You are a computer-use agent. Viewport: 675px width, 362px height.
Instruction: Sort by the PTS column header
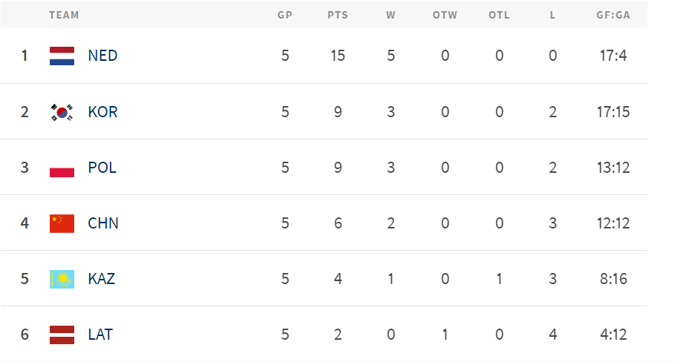337,15
